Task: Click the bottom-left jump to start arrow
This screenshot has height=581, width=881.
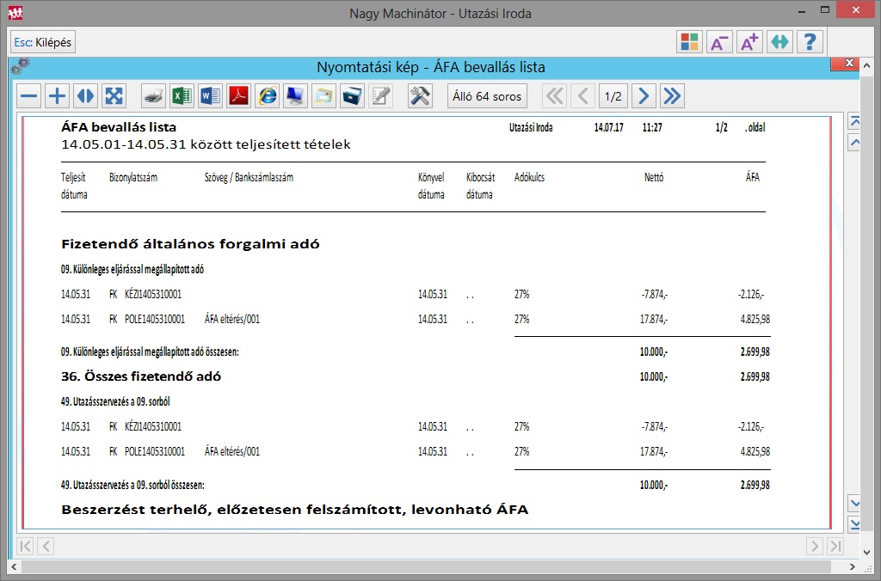Action: (x=25, y=546)
